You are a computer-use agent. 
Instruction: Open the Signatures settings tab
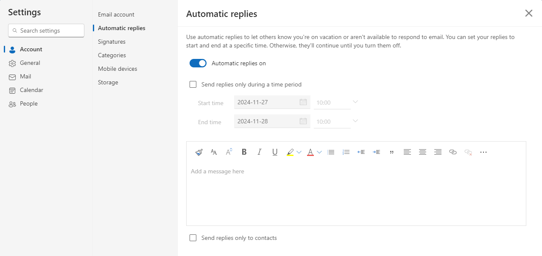coord(112,42)
